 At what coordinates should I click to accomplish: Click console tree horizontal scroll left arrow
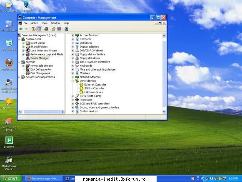20,111
